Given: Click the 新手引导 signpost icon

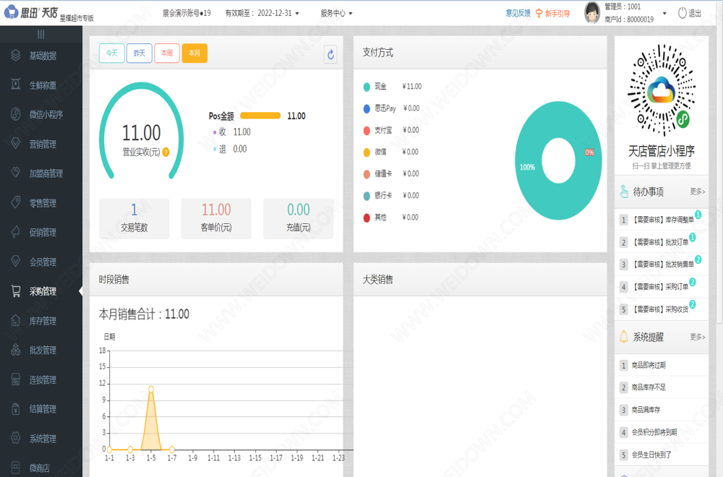Looking at the screenshot, I should (539, 13).
